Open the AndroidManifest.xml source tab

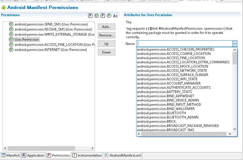coord(123,155)
